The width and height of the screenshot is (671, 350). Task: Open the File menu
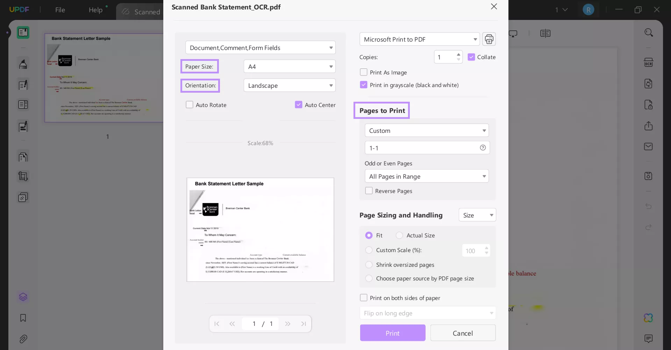coord(60,10)
